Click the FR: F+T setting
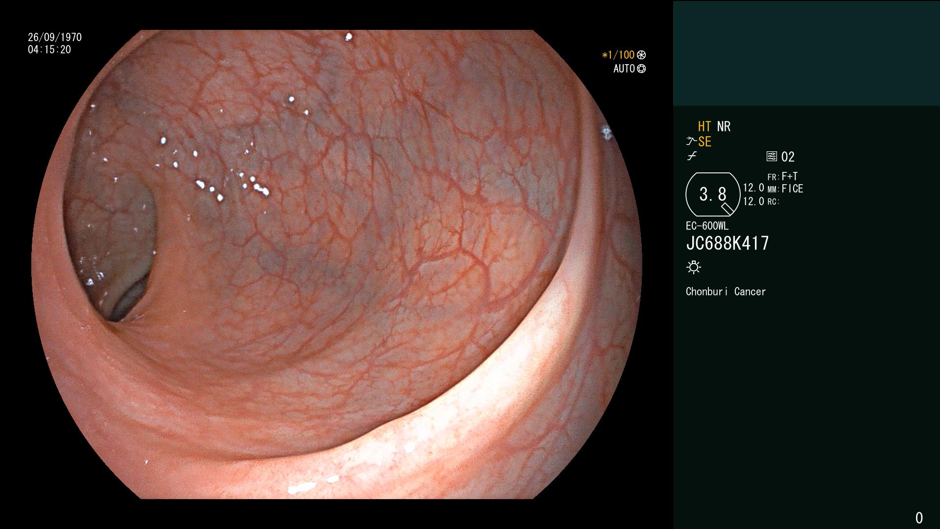Screen dimensions: 940x529 (x=782, y=176)
